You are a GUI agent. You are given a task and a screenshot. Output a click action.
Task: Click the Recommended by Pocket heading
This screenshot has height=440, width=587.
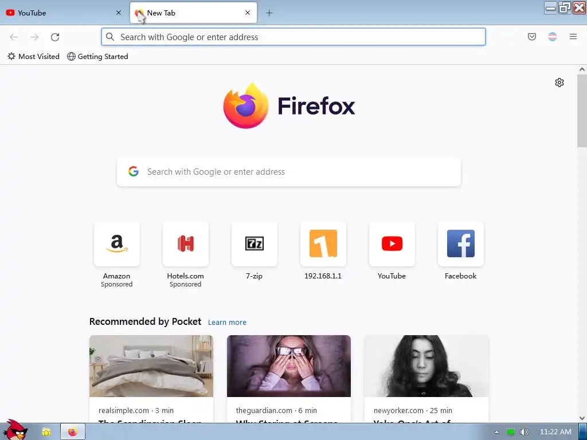[145, 322]
